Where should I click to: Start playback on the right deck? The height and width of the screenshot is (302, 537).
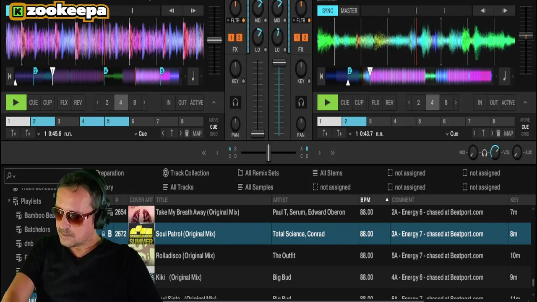328,102
